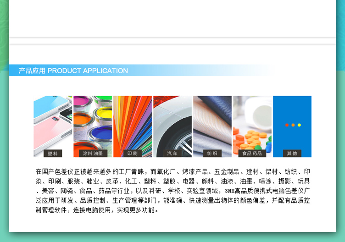Screen dimensions: 345x242
Task: Click the 汽车 white car image
Action: click(172, 126)
